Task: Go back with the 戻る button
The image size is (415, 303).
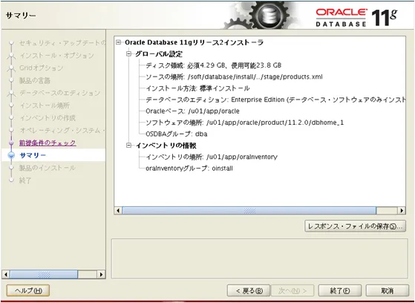Action: coord(249,291)
